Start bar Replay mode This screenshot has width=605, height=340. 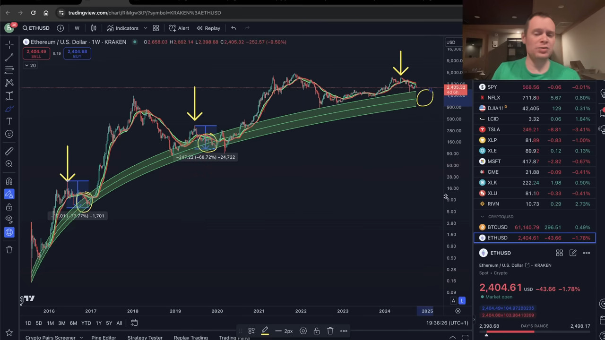click(x=208, y=28)
